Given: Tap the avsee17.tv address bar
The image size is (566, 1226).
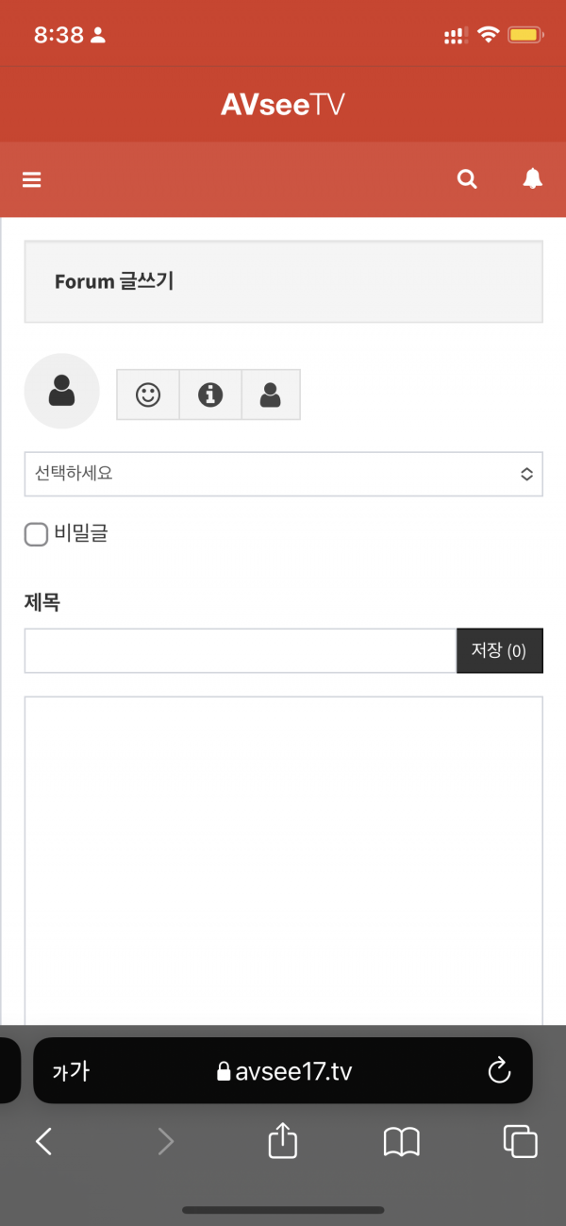Looking at the screenshot, I should 283,1070.
